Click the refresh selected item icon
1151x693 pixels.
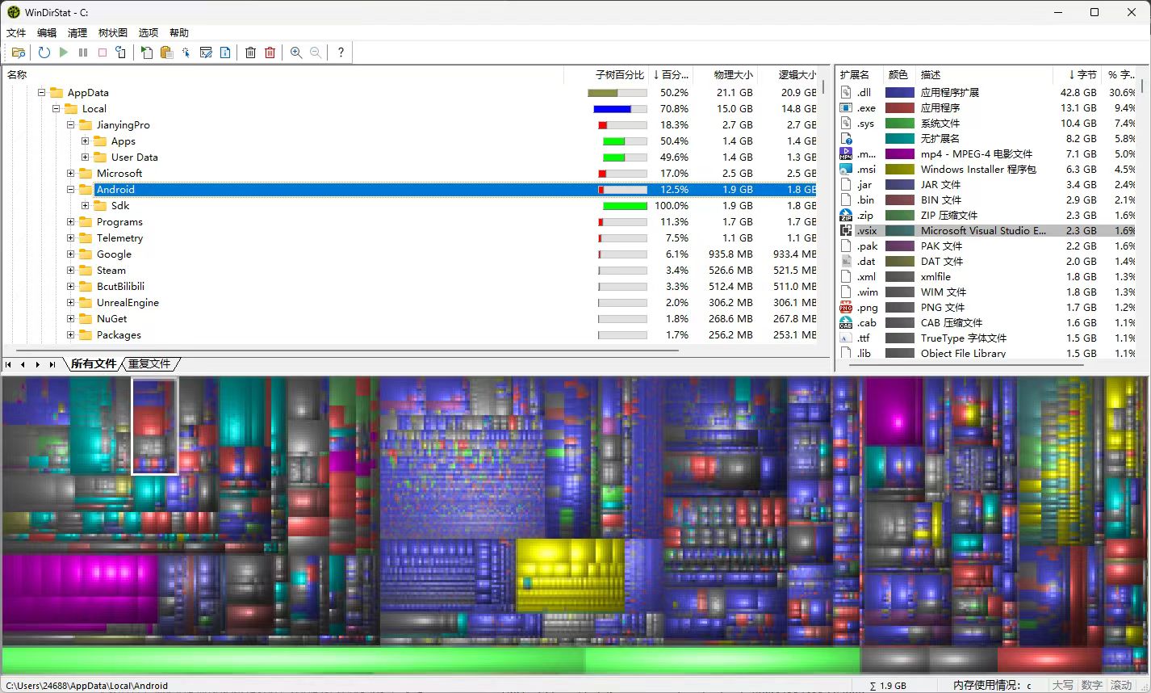(121, 52)
